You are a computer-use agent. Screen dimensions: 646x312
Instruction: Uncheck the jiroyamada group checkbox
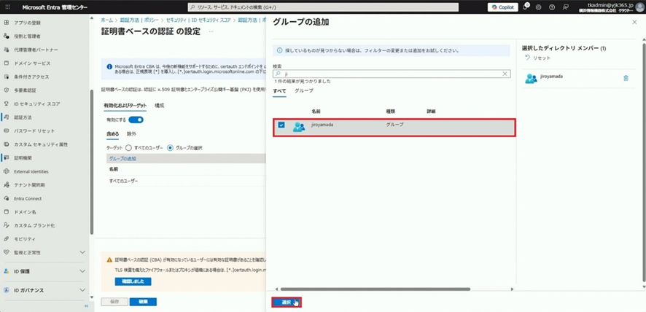(x=281, y=125)
